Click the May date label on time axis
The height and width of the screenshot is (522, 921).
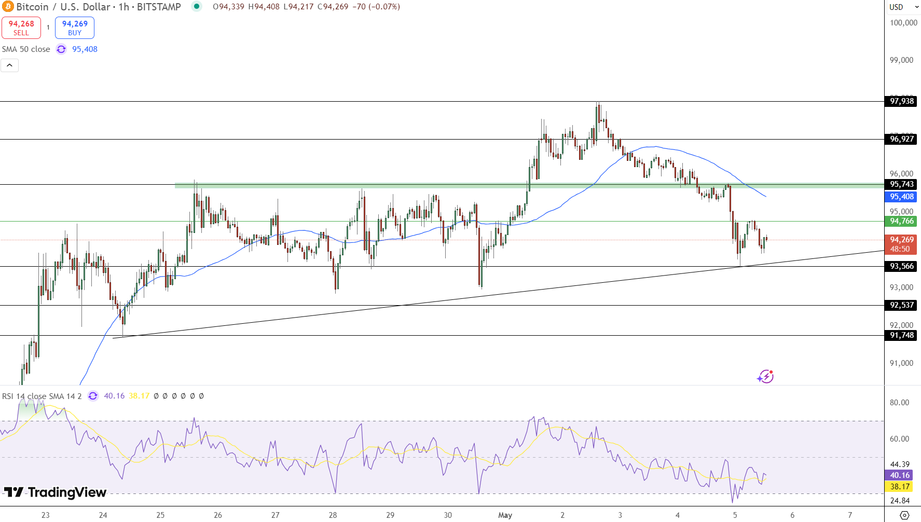click(x=505, y=515)
